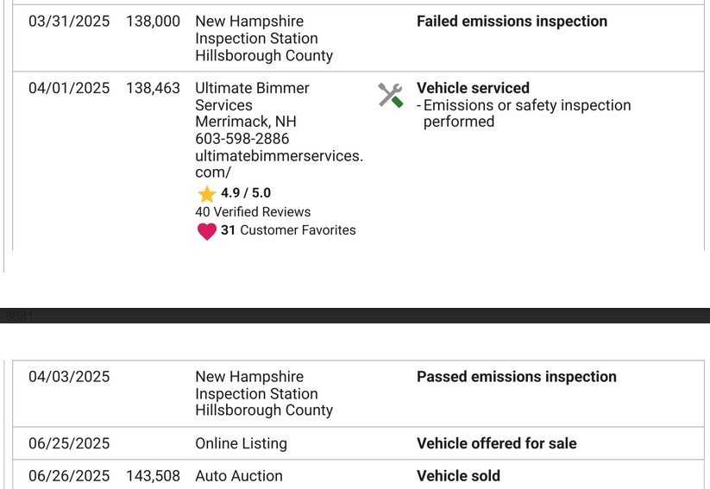Open ultimatebimmerservices.com website link
The image size is (710, 489).
pyautogui.click(x=279, y=164)
